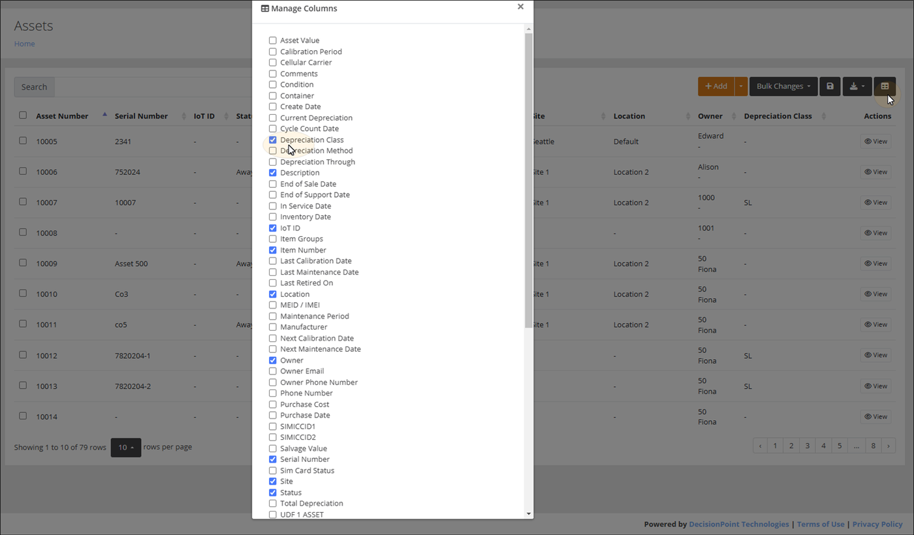
Task: Click View for asset 10009
Action: click(x=875, y=264)
